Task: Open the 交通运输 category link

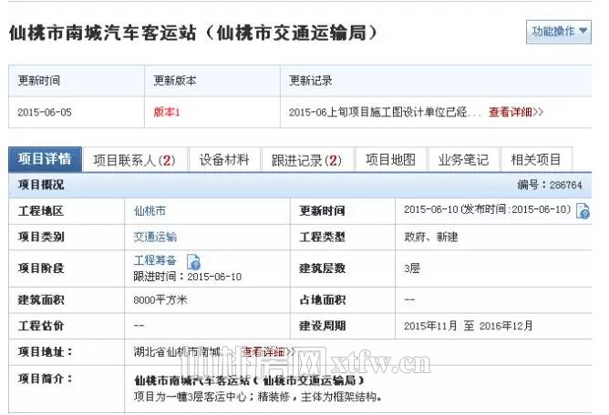Action: coord(155,237)
